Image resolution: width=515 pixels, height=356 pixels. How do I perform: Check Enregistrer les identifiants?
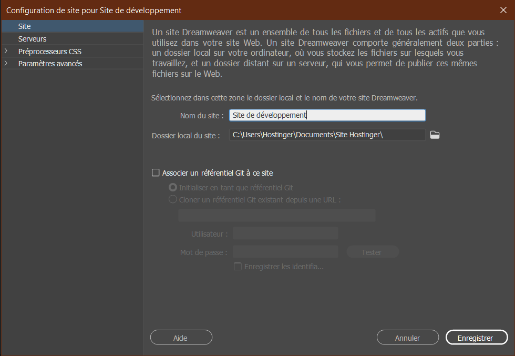pos(238,267)
